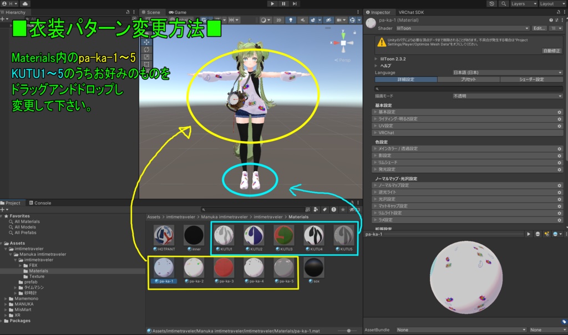This screenshot has height=335, width=568.
Task: Click the favorites star icon in Project toolbar
Action: 343,209
